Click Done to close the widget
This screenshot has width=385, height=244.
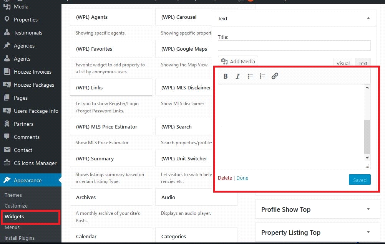point(242,178)
